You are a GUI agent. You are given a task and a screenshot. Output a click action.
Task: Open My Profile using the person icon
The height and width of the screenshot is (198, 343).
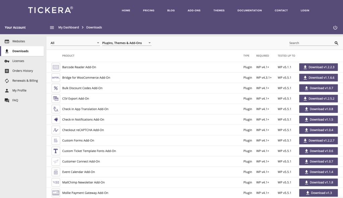7,90
